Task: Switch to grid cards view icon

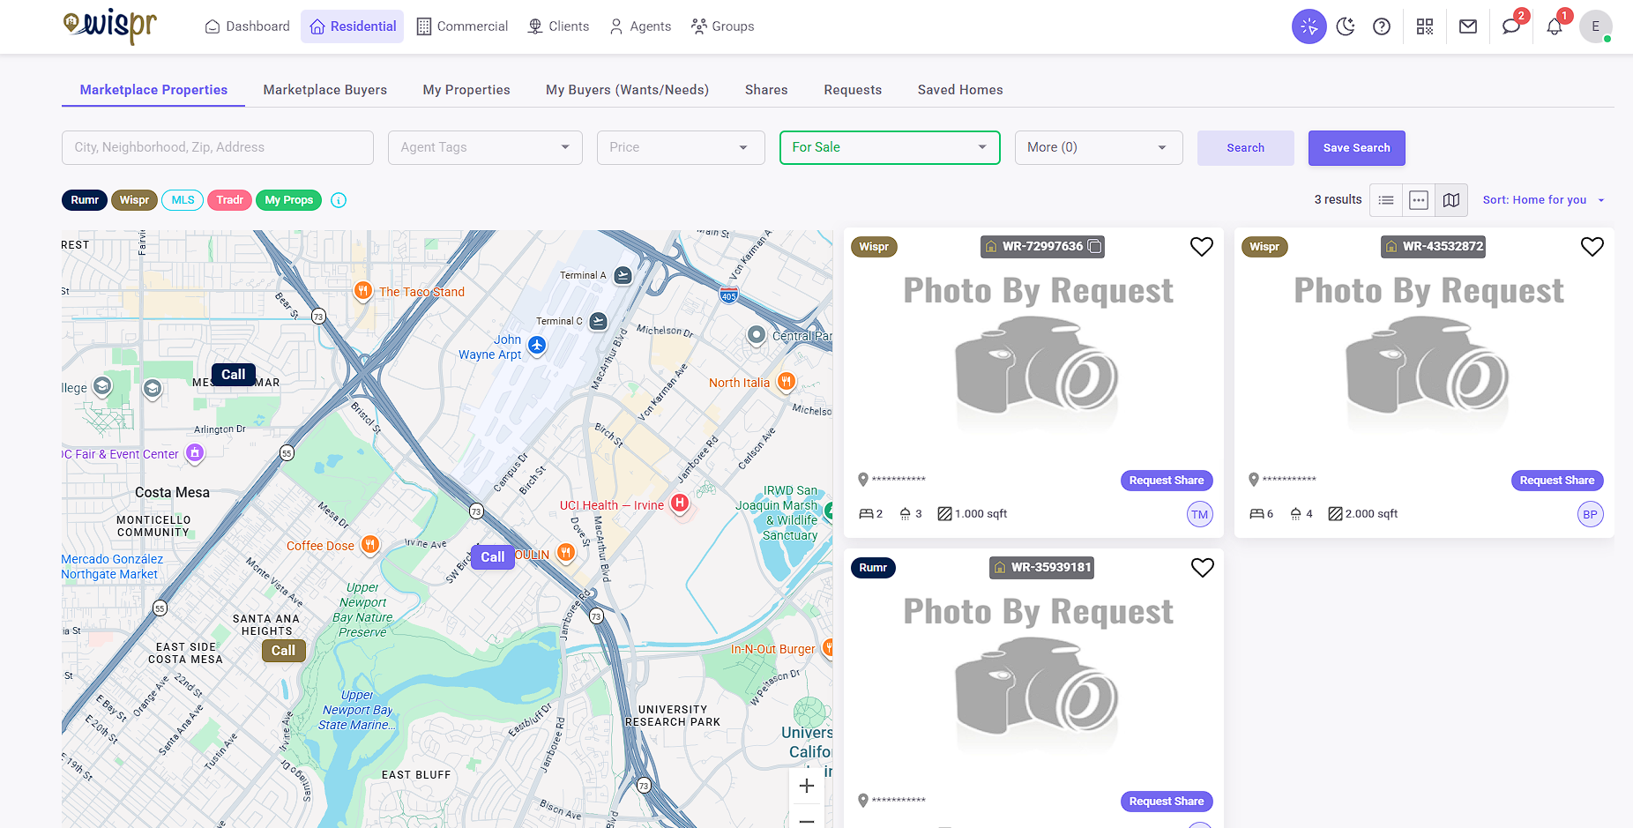Action: (1419, 200)
